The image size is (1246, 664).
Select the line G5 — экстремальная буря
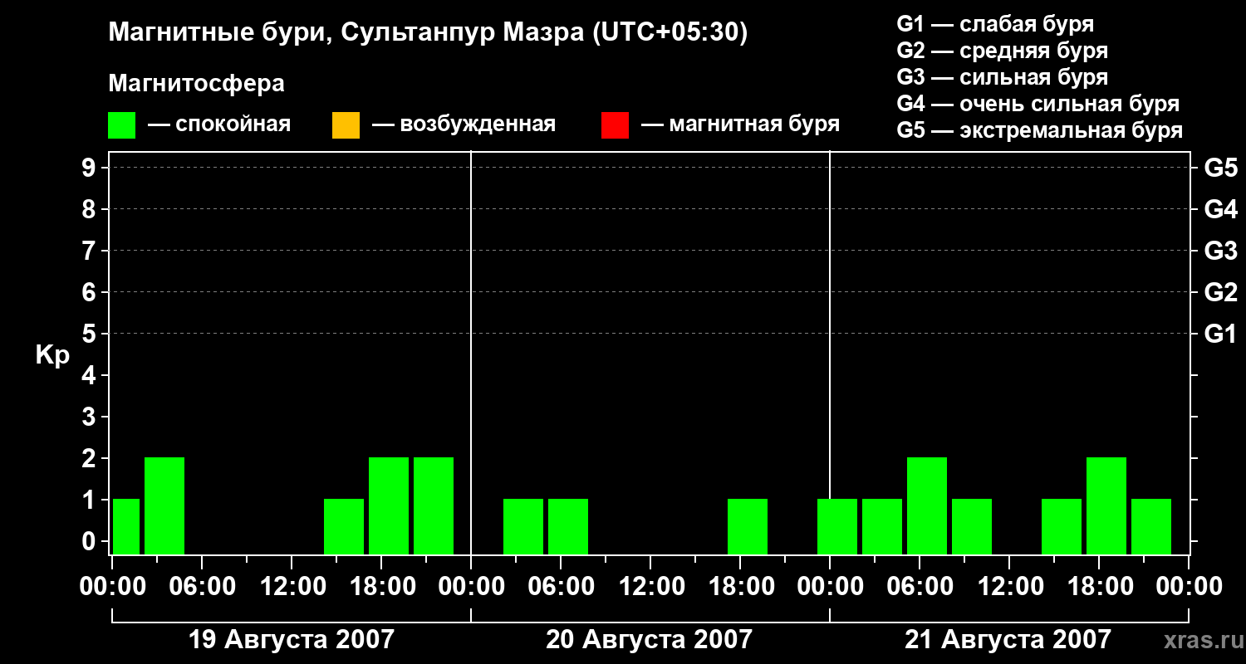1040,130
